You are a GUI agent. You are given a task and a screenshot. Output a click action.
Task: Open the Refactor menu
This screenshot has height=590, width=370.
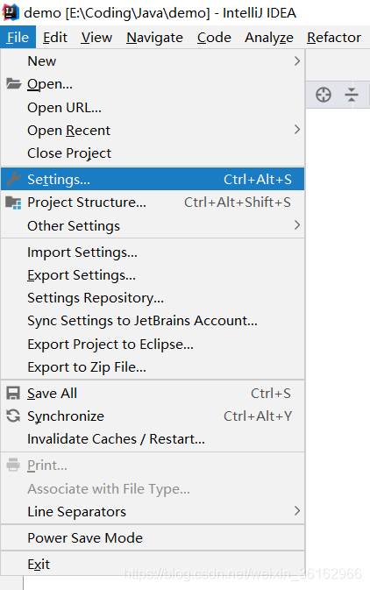pyautogui.click(x=334, y=37)
